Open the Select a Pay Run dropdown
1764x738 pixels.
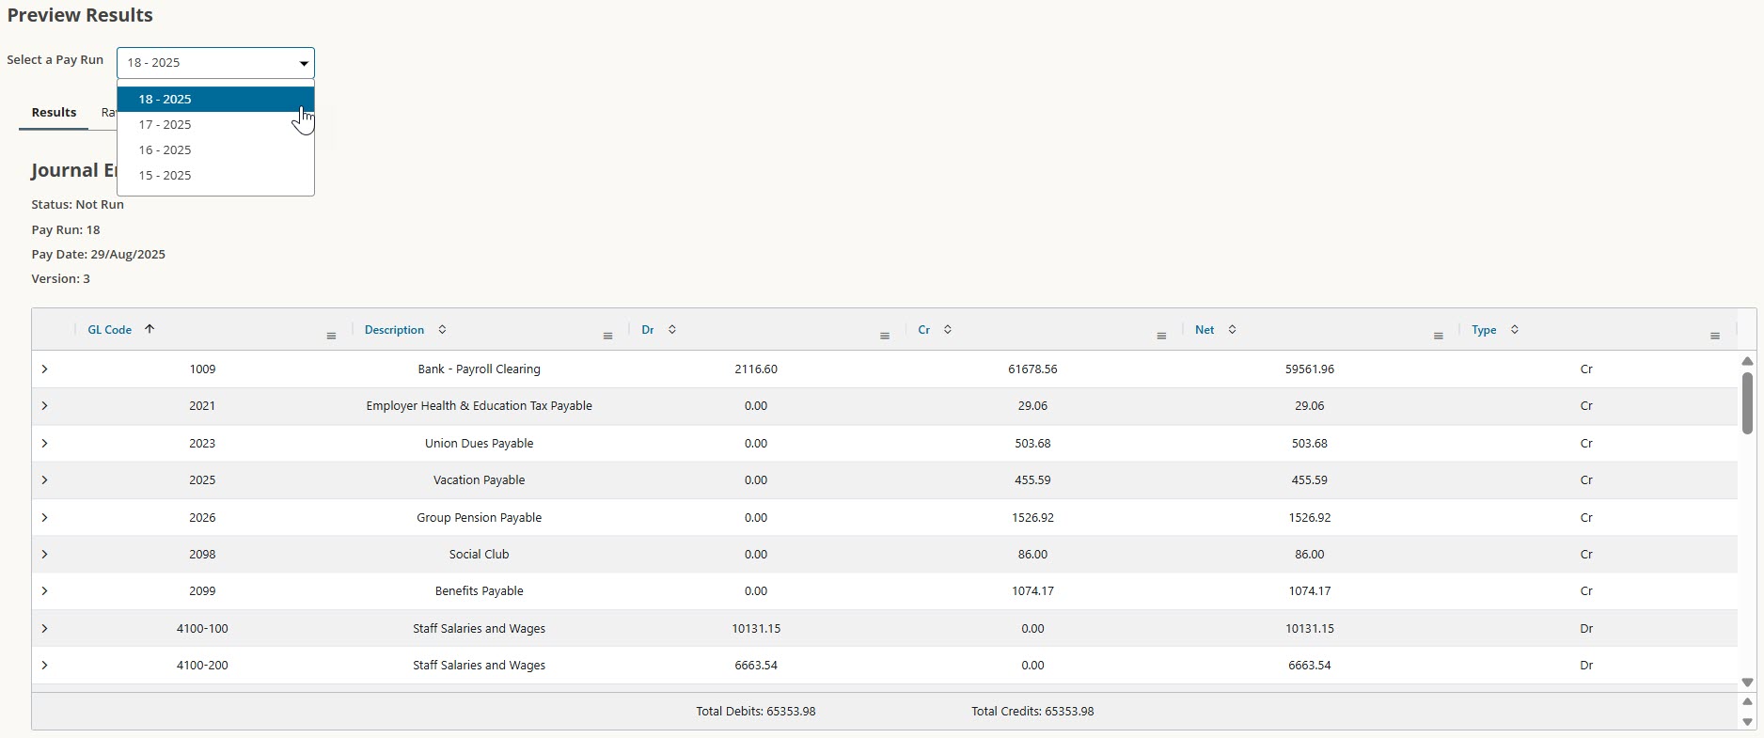point(215,63)
